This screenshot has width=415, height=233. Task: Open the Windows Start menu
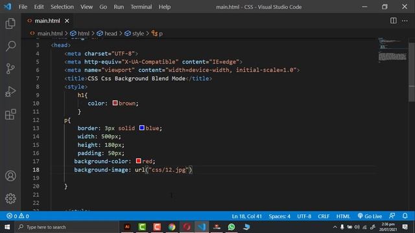point(7,227)
